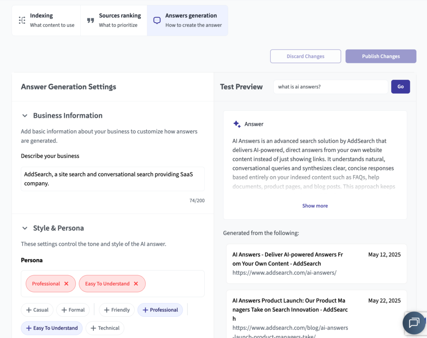Click the Test Preview query field
427x338 pixels.
click(x=331, y=87)
